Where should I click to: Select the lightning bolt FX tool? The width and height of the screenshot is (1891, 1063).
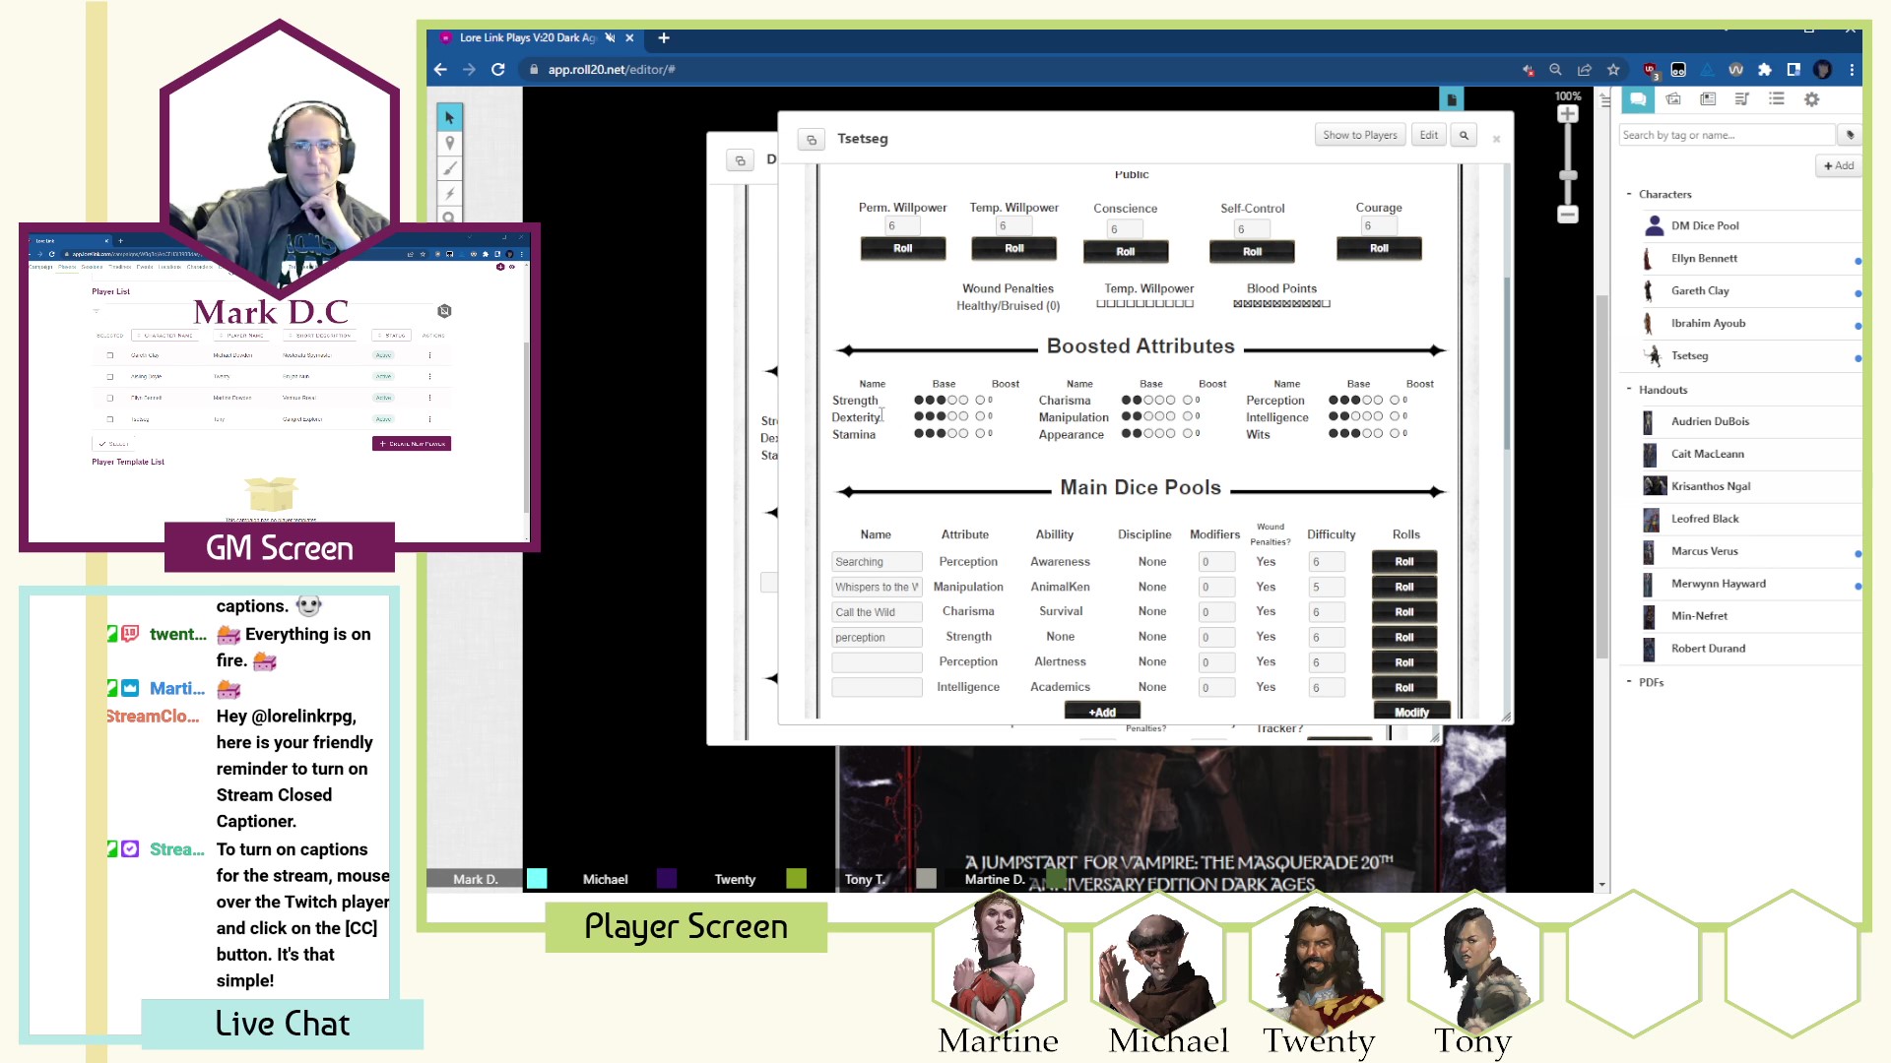click(449, 194)
